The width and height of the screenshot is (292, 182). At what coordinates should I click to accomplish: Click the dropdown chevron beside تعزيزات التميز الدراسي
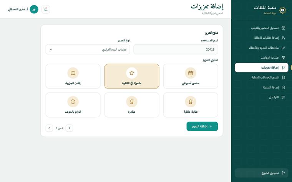click(x=51, y=49)
